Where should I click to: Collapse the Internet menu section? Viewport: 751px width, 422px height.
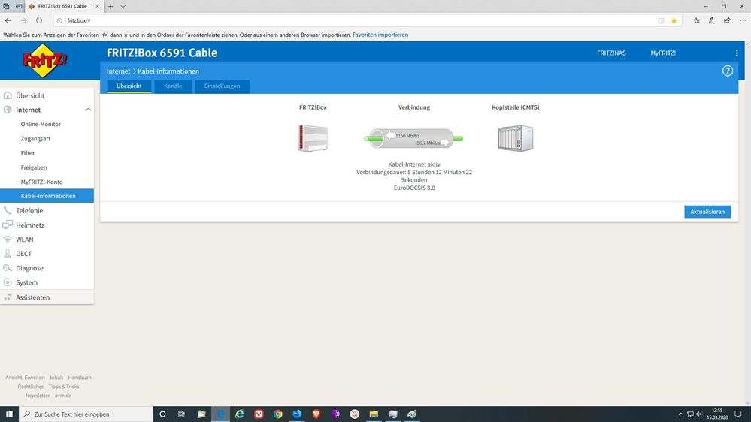coord(88,110)
